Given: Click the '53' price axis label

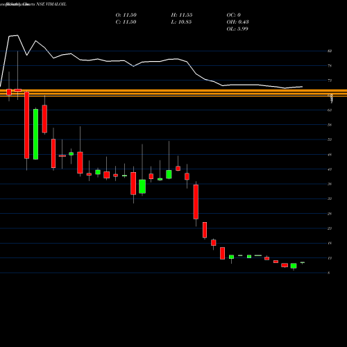Looking at the screenshot, I should pyautogui.click(x=330, y=139).
